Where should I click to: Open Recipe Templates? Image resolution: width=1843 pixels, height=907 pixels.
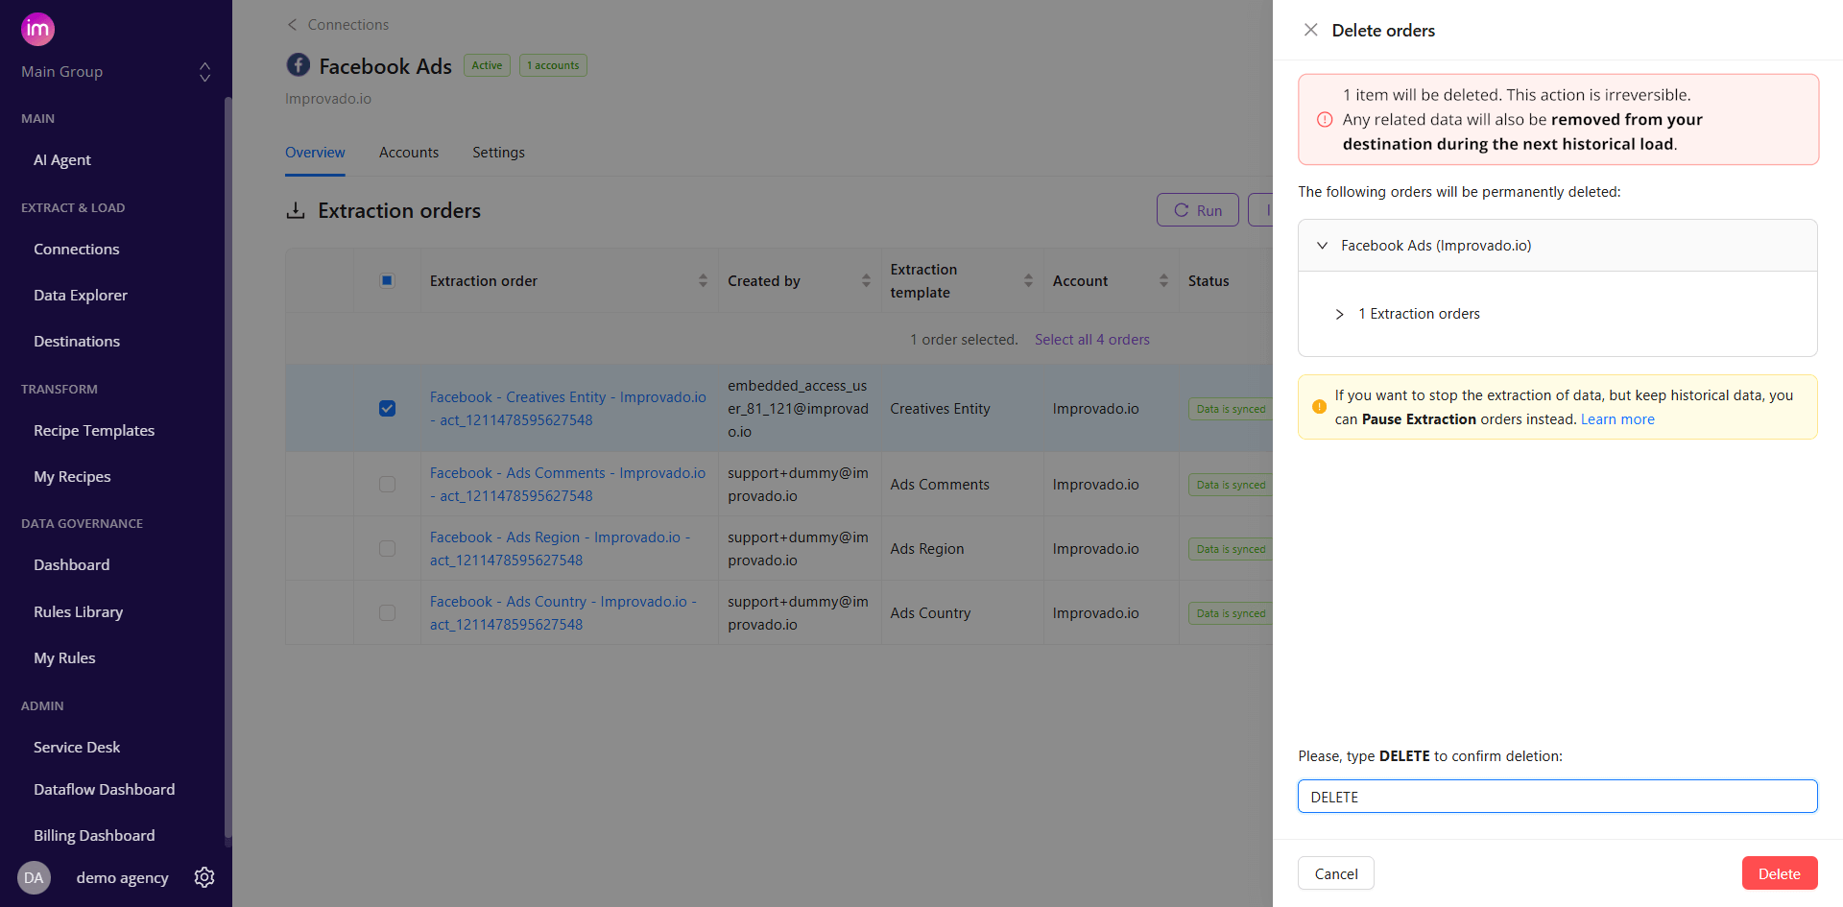[94, 431]
